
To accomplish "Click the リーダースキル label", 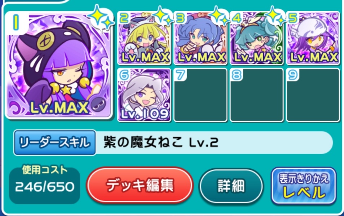I will pyautogui.click(x=54, y=143).
